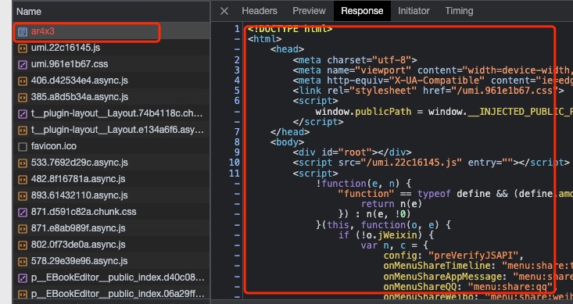This screenshot has width=573, height=304.
Task: Select the Response tab
Action: pos(362,11)
